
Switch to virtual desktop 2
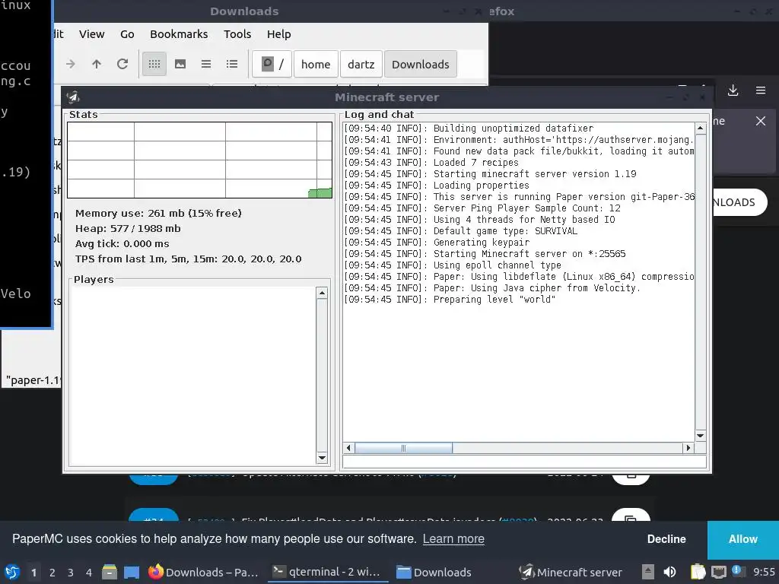tap(52, 573)
